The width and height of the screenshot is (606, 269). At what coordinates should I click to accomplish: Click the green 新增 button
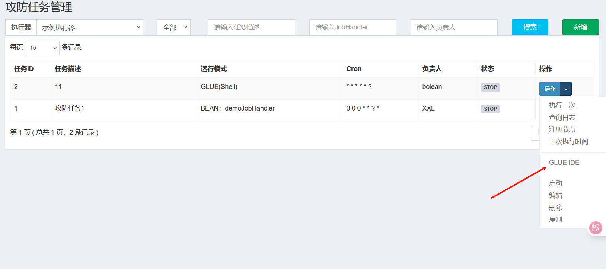580,27
